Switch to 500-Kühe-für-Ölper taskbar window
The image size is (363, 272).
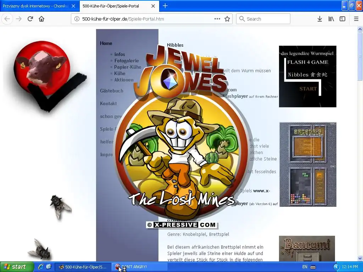(83, 267)
